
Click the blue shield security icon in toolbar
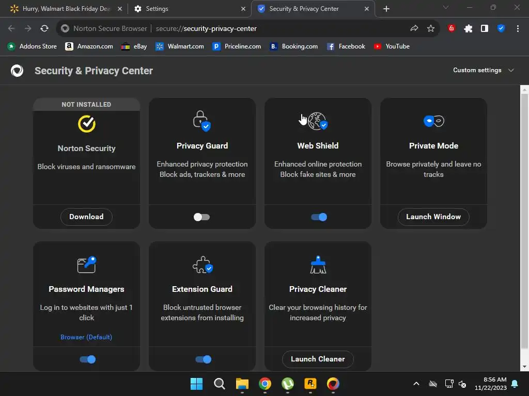click(x=501, y=28)
